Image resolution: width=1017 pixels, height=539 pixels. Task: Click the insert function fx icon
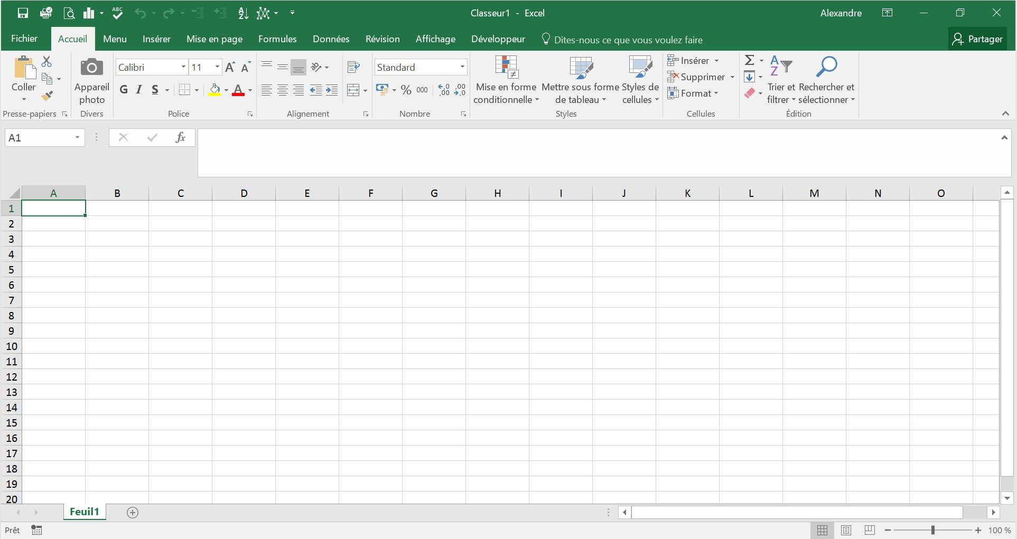point(180,138)
